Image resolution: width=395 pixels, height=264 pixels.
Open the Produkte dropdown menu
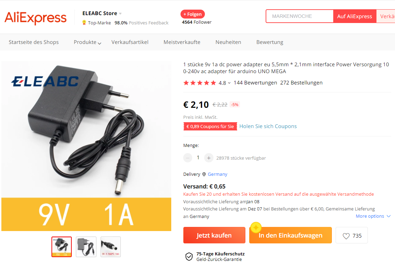click(88, 42)
